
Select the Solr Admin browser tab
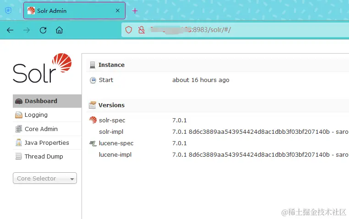coord(74,11)
